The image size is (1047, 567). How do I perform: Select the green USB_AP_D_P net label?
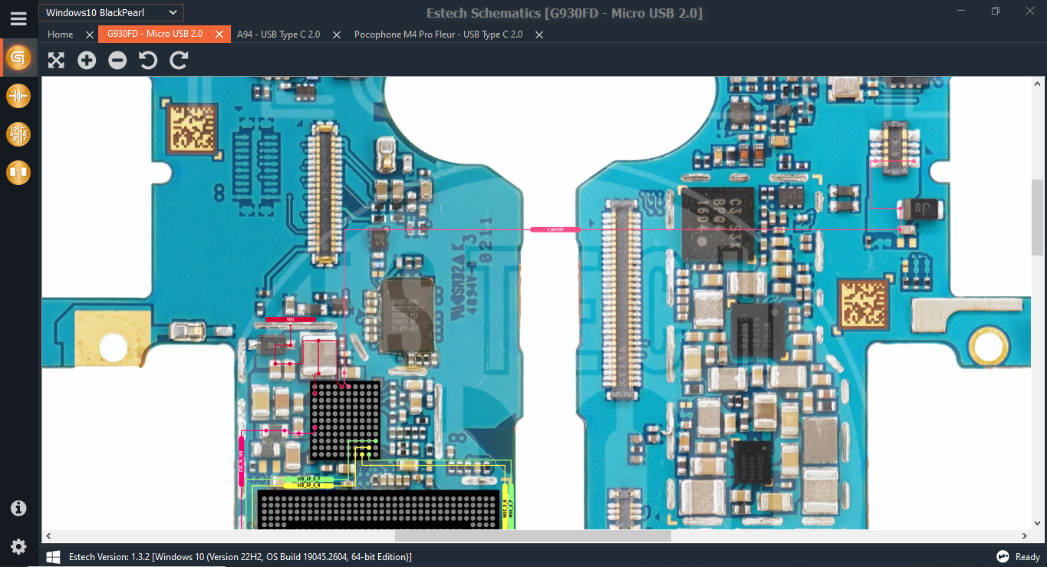(x=309, y=479)
